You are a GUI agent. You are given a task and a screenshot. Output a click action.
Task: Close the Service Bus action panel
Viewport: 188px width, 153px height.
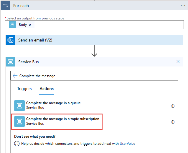coord(178,62)
